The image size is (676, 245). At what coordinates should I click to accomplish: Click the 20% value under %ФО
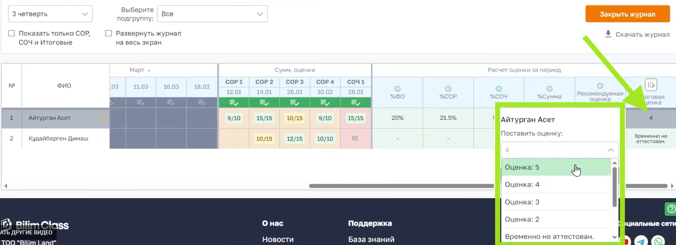click(x=397, y=118)
